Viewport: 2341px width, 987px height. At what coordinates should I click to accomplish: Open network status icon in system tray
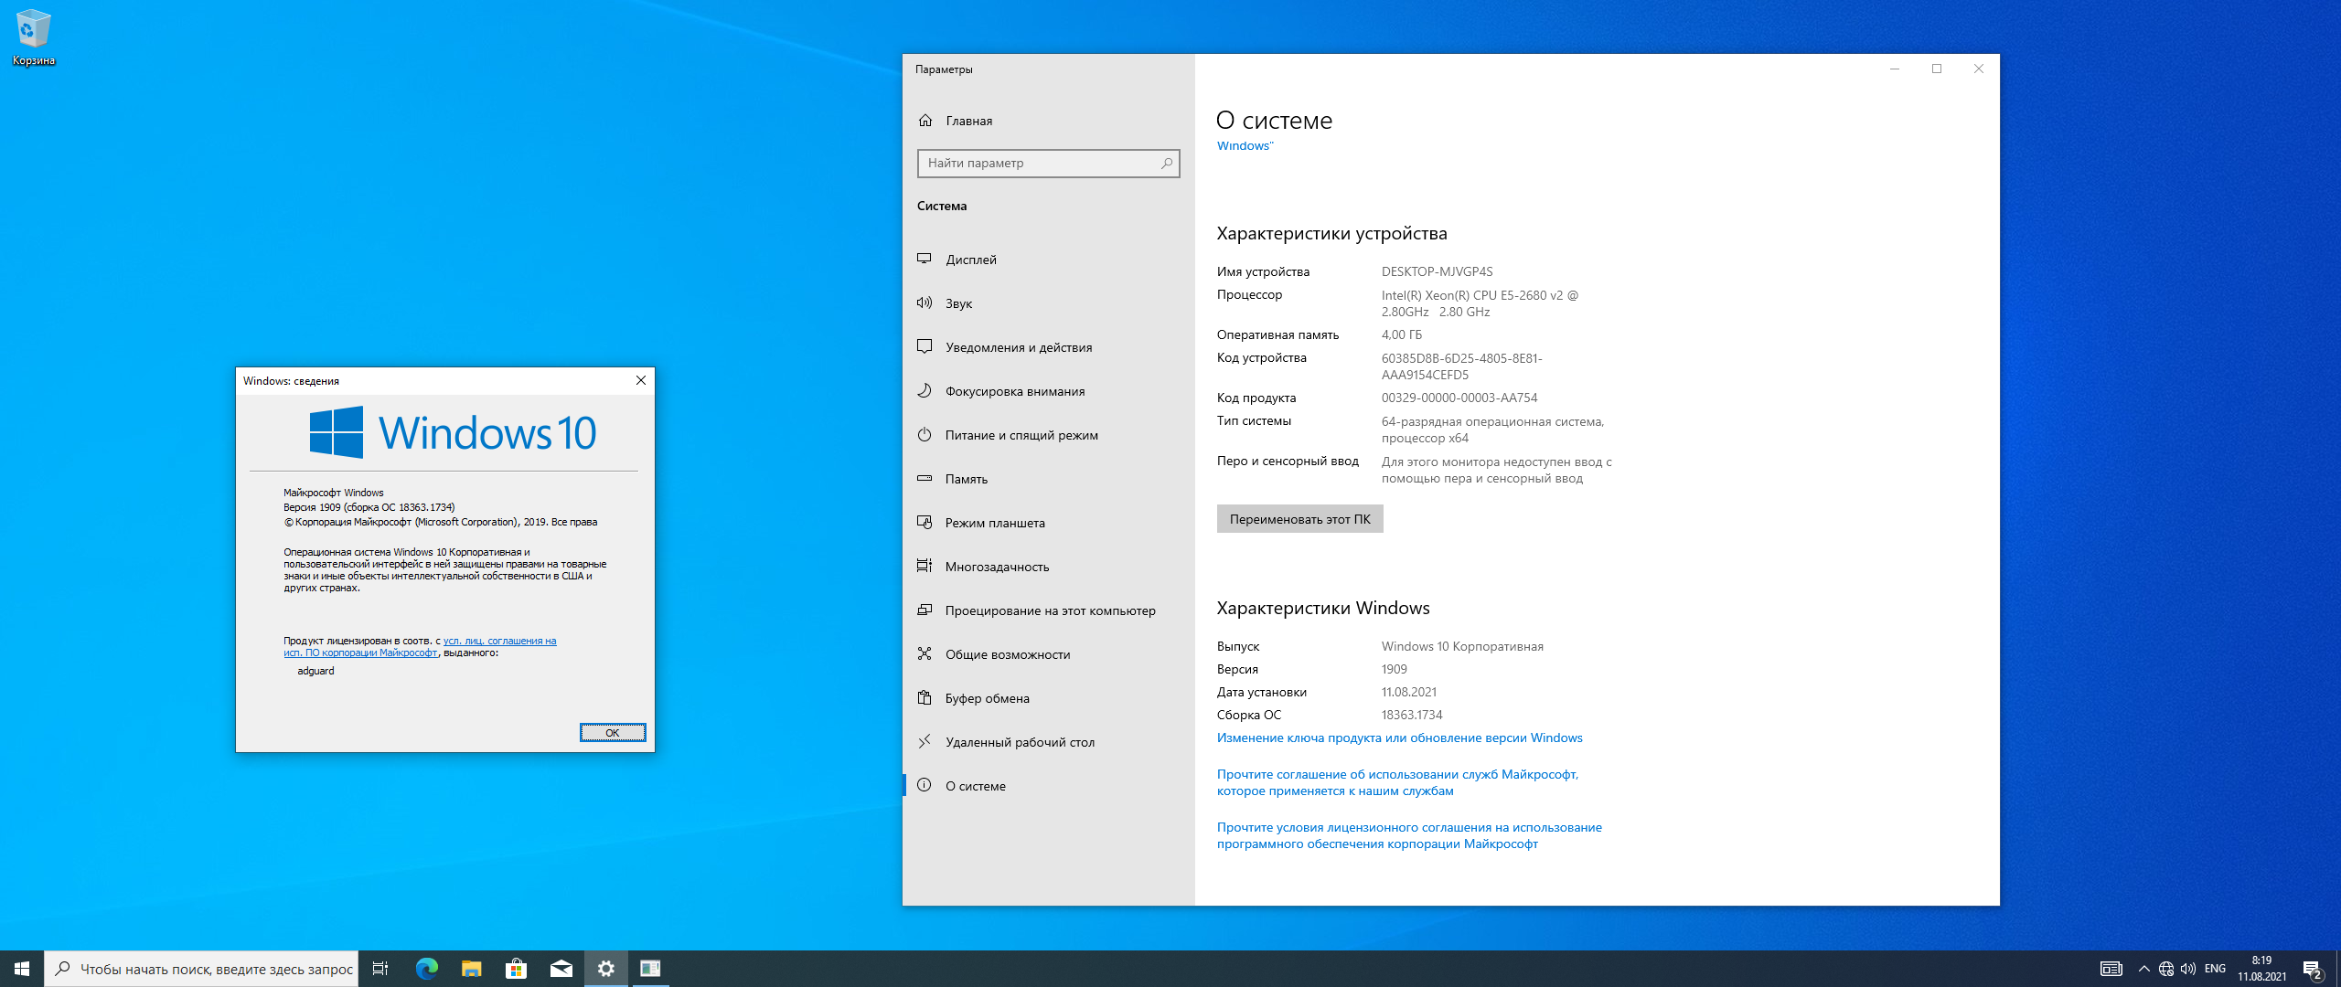tap(2166, 969)
